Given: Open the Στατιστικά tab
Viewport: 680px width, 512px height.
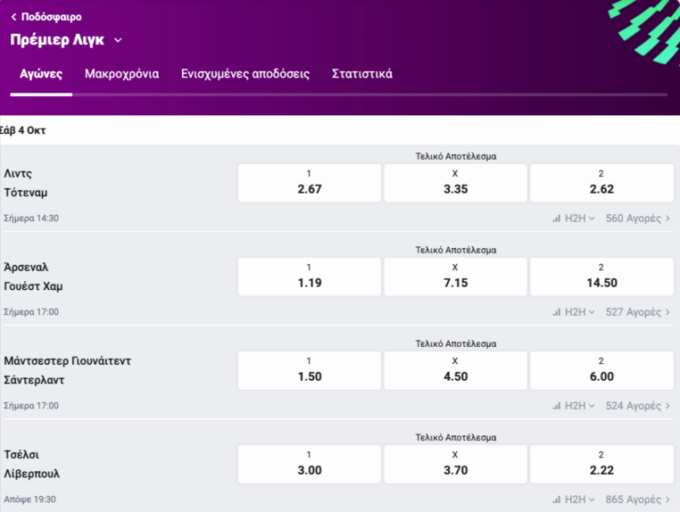Looking at the screenshot, I should coord(361,74).
